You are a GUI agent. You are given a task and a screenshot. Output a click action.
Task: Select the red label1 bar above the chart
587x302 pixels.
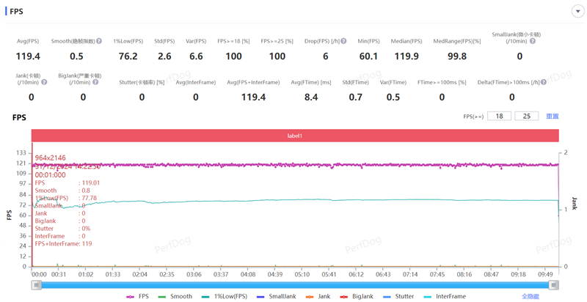(295, 136)
